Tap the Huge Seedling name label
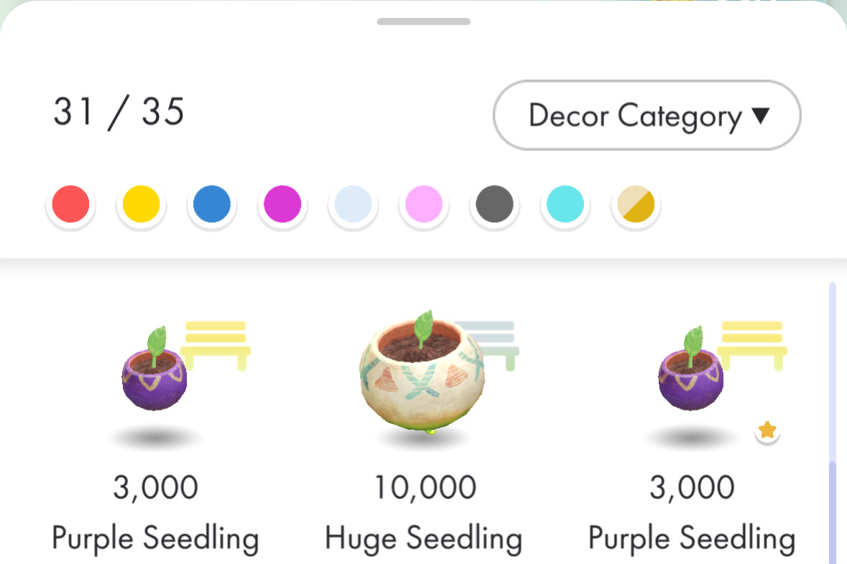Viewport: 847px width, 564px height. [x=423, y=538]
